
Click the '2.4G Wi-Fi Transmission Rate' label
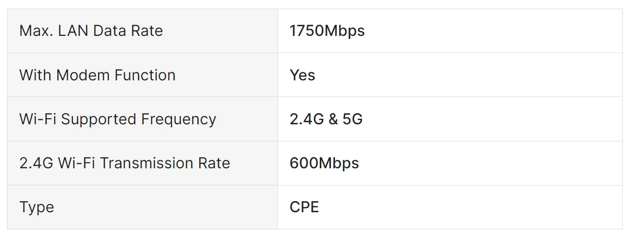click(124, 163)
